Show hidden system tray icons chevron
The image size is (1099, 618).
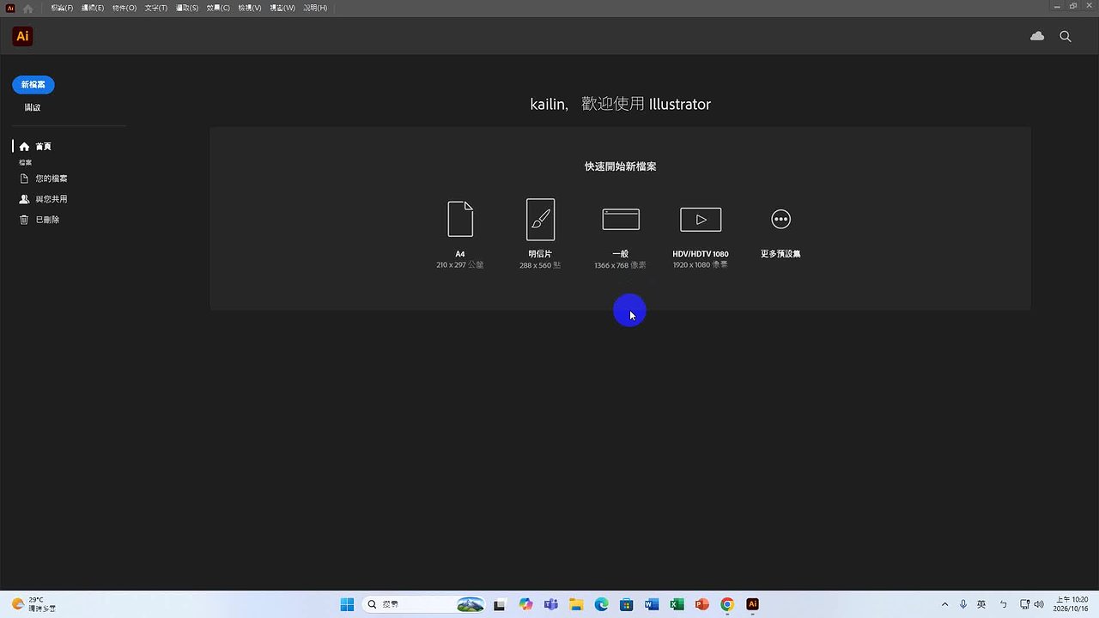pyautogui.click(x=945, y=604)
